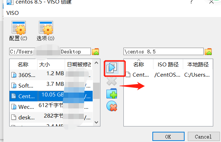This screenshot has height=142, width=221.
Task: Click the reset circle red-X icon
Action: pos(112,106)
